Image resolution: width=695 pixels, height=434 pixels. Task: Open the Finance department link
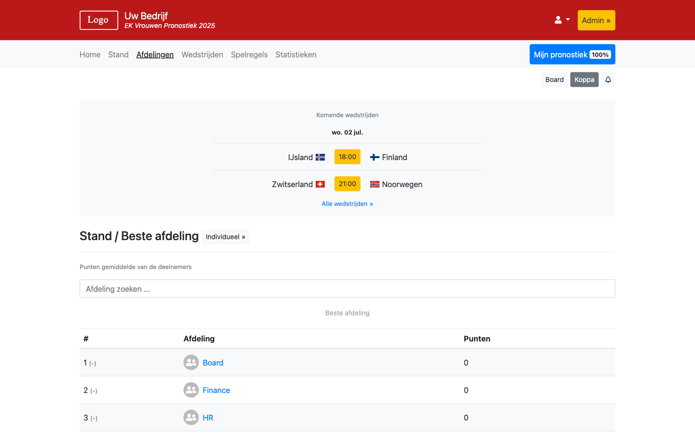point(216,390)
